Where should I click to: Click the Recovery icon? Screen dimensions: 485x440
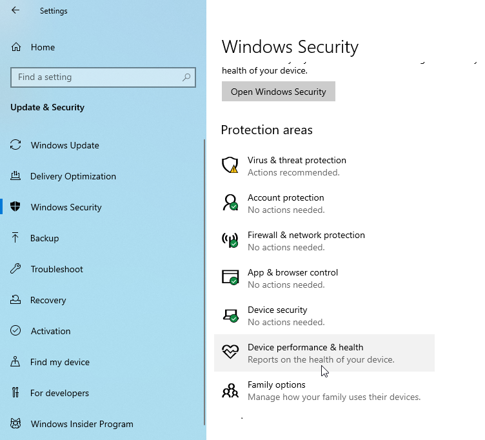point(15,299)
